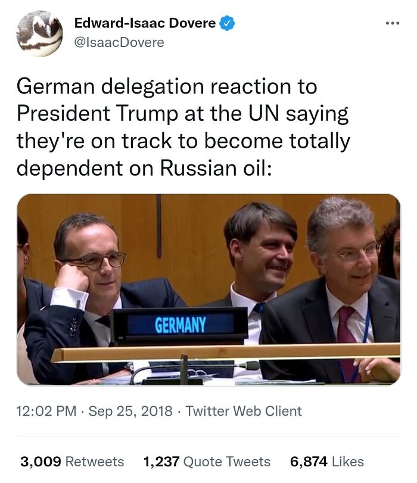Click the blue GERMANY nameplate in the photo
The height and width of the screenshot is (483, 417).
tap(182, 323)
